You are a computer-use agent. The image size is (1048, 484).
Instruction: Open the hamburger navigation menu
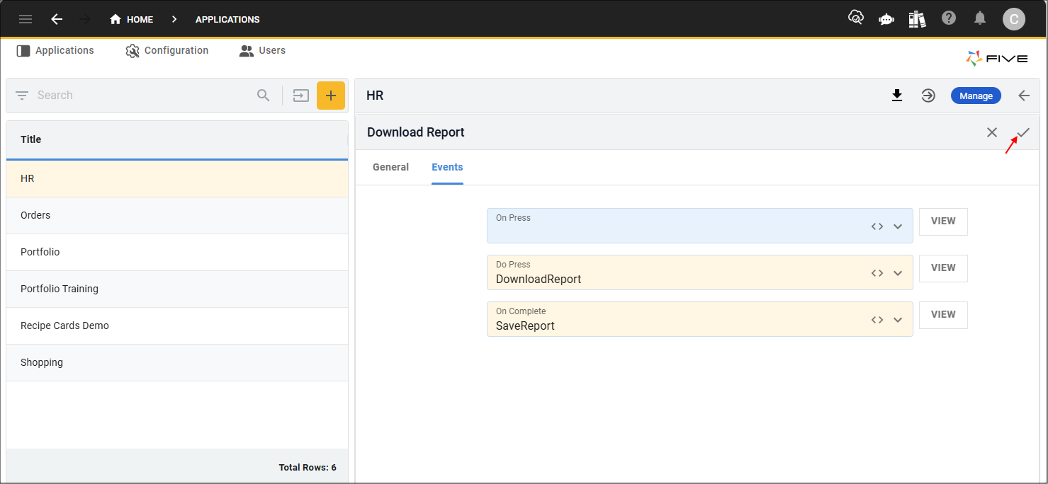pos(26,19)
